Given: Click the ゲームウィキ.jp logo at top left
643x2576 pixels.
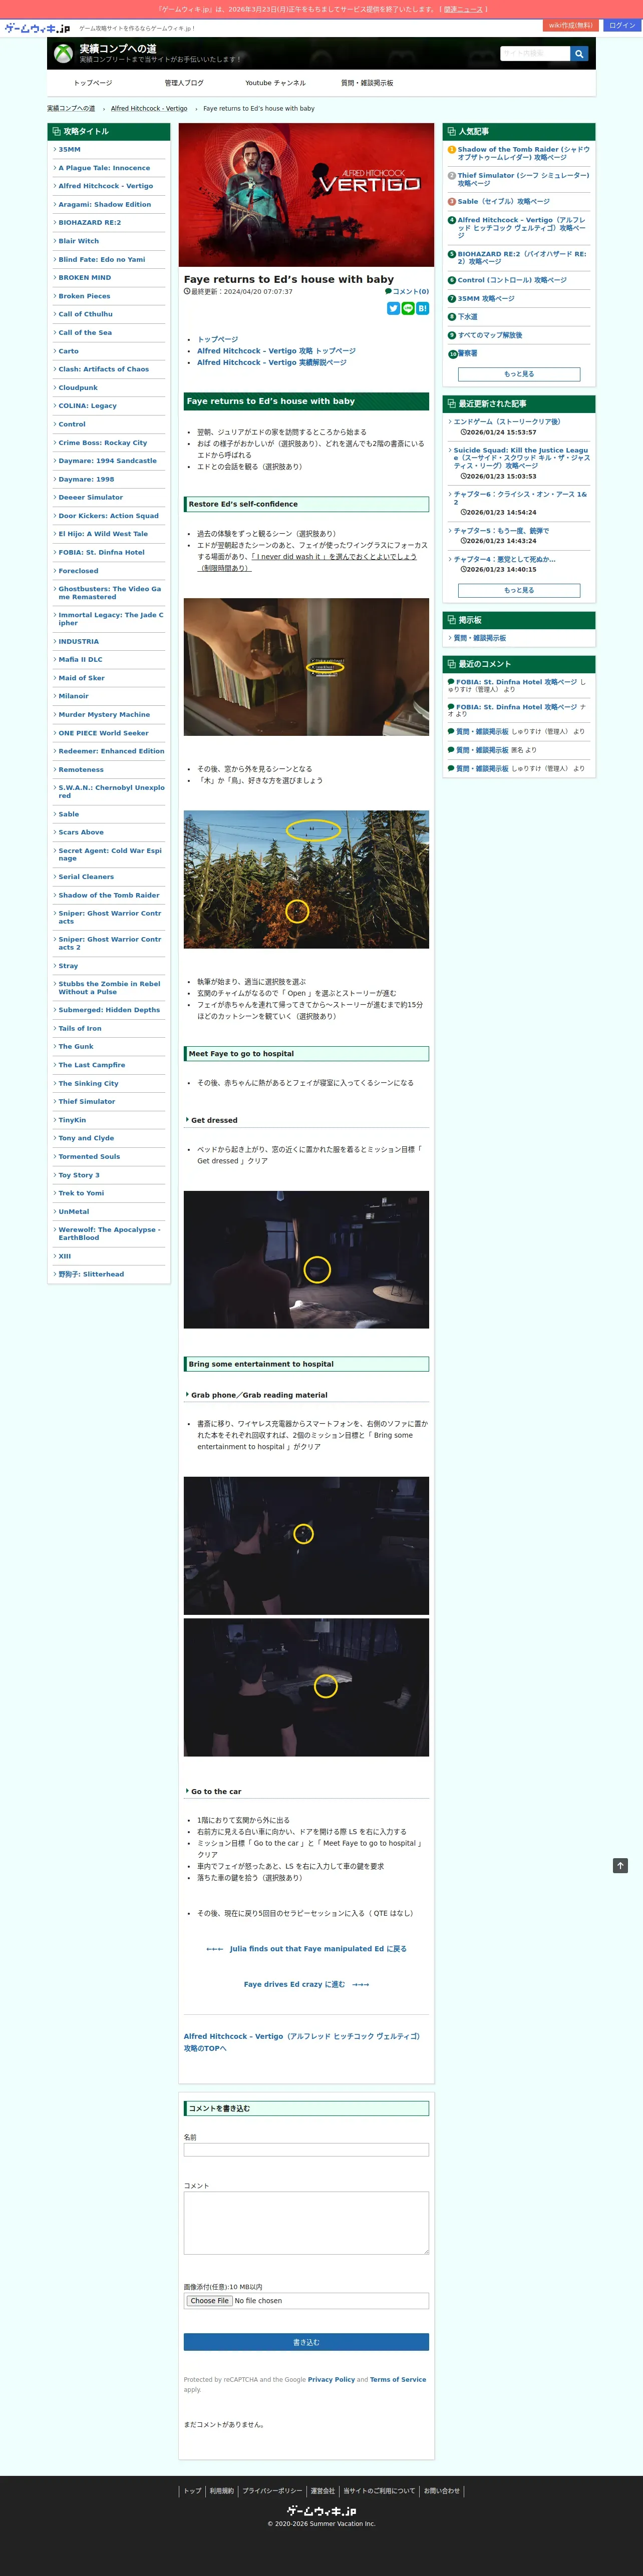Looking at the screenshot, I should (x=37, y=28).
